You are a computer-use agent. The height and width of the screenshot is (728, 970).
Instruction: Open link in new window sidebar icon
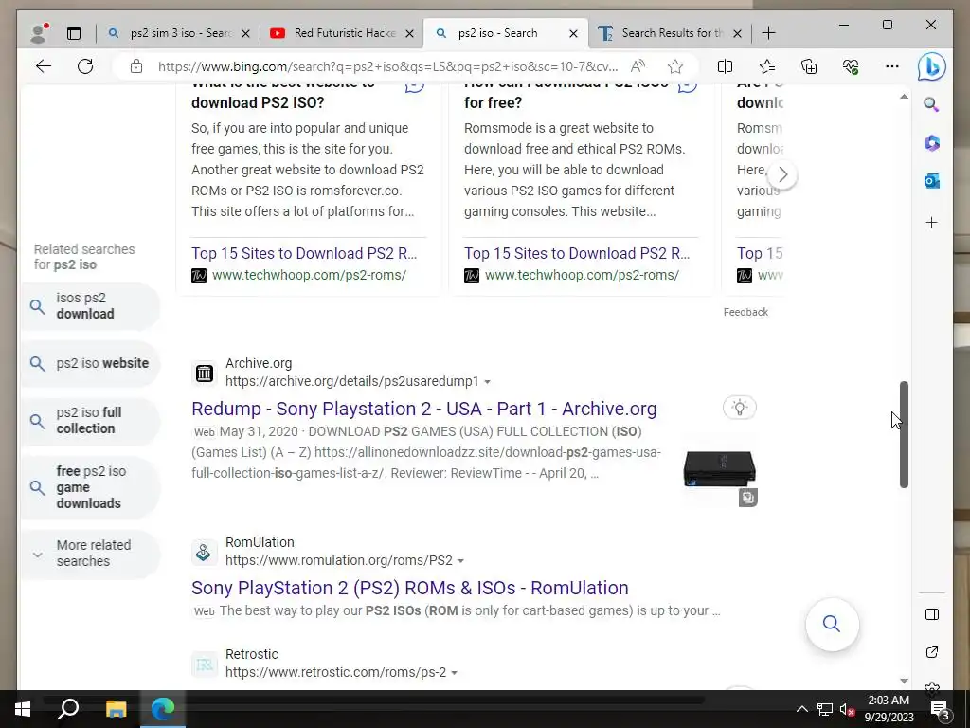[x=932, y=652]
